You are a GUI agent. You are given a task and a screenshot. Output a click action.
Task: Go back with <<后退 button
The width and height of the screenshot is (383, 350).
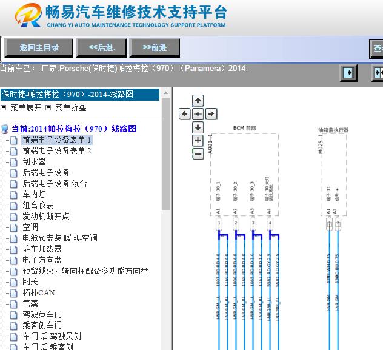point(102,48)
